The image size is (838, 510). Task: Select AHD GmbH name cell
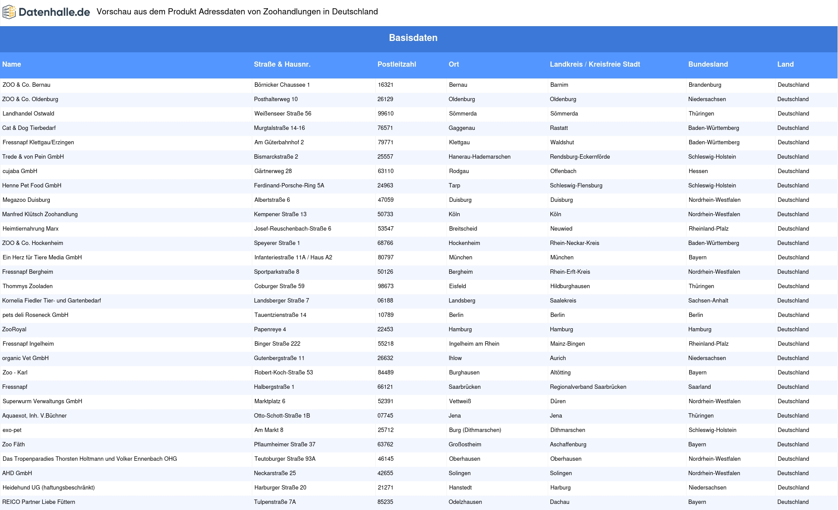17,473
